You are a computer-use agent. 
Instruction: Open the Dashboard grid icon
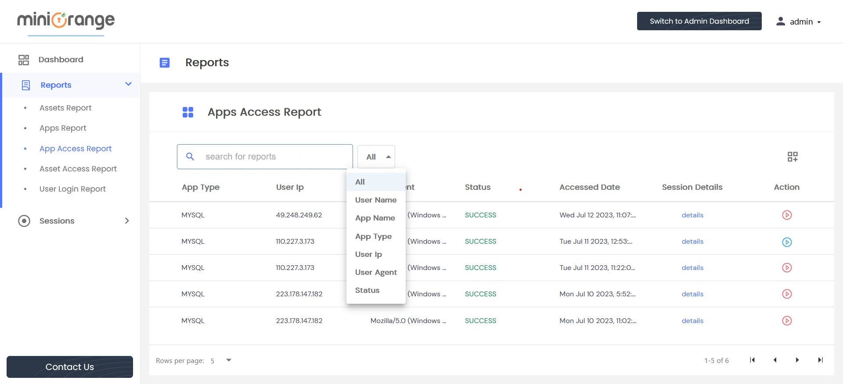[24, 60]
